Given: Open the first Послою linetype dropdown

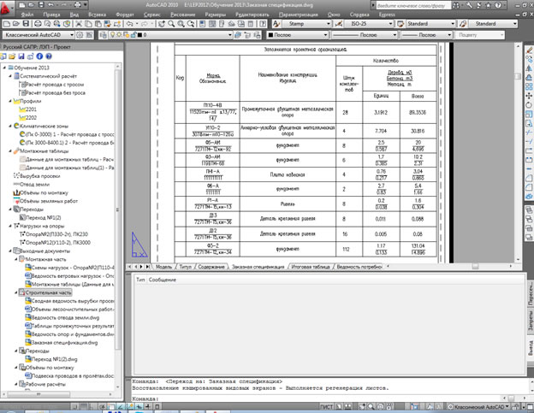Looking at the screenshot, I should (395, 35).
